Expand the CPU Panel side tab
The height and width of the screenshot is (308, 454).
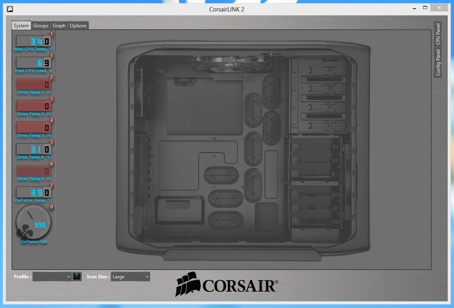(438, 34)
